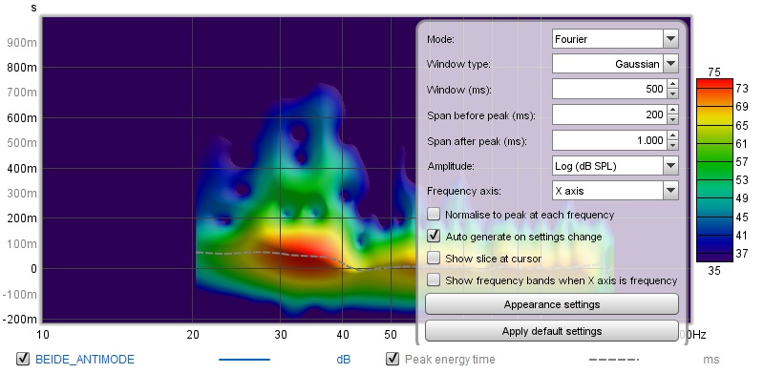
Task: Click Apply default settings button
Action: pos(552,331)
